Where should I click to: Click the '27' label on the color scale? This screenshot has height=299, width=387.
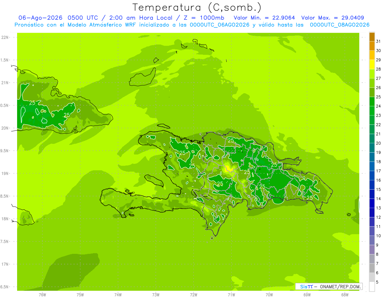pos(379,78)
